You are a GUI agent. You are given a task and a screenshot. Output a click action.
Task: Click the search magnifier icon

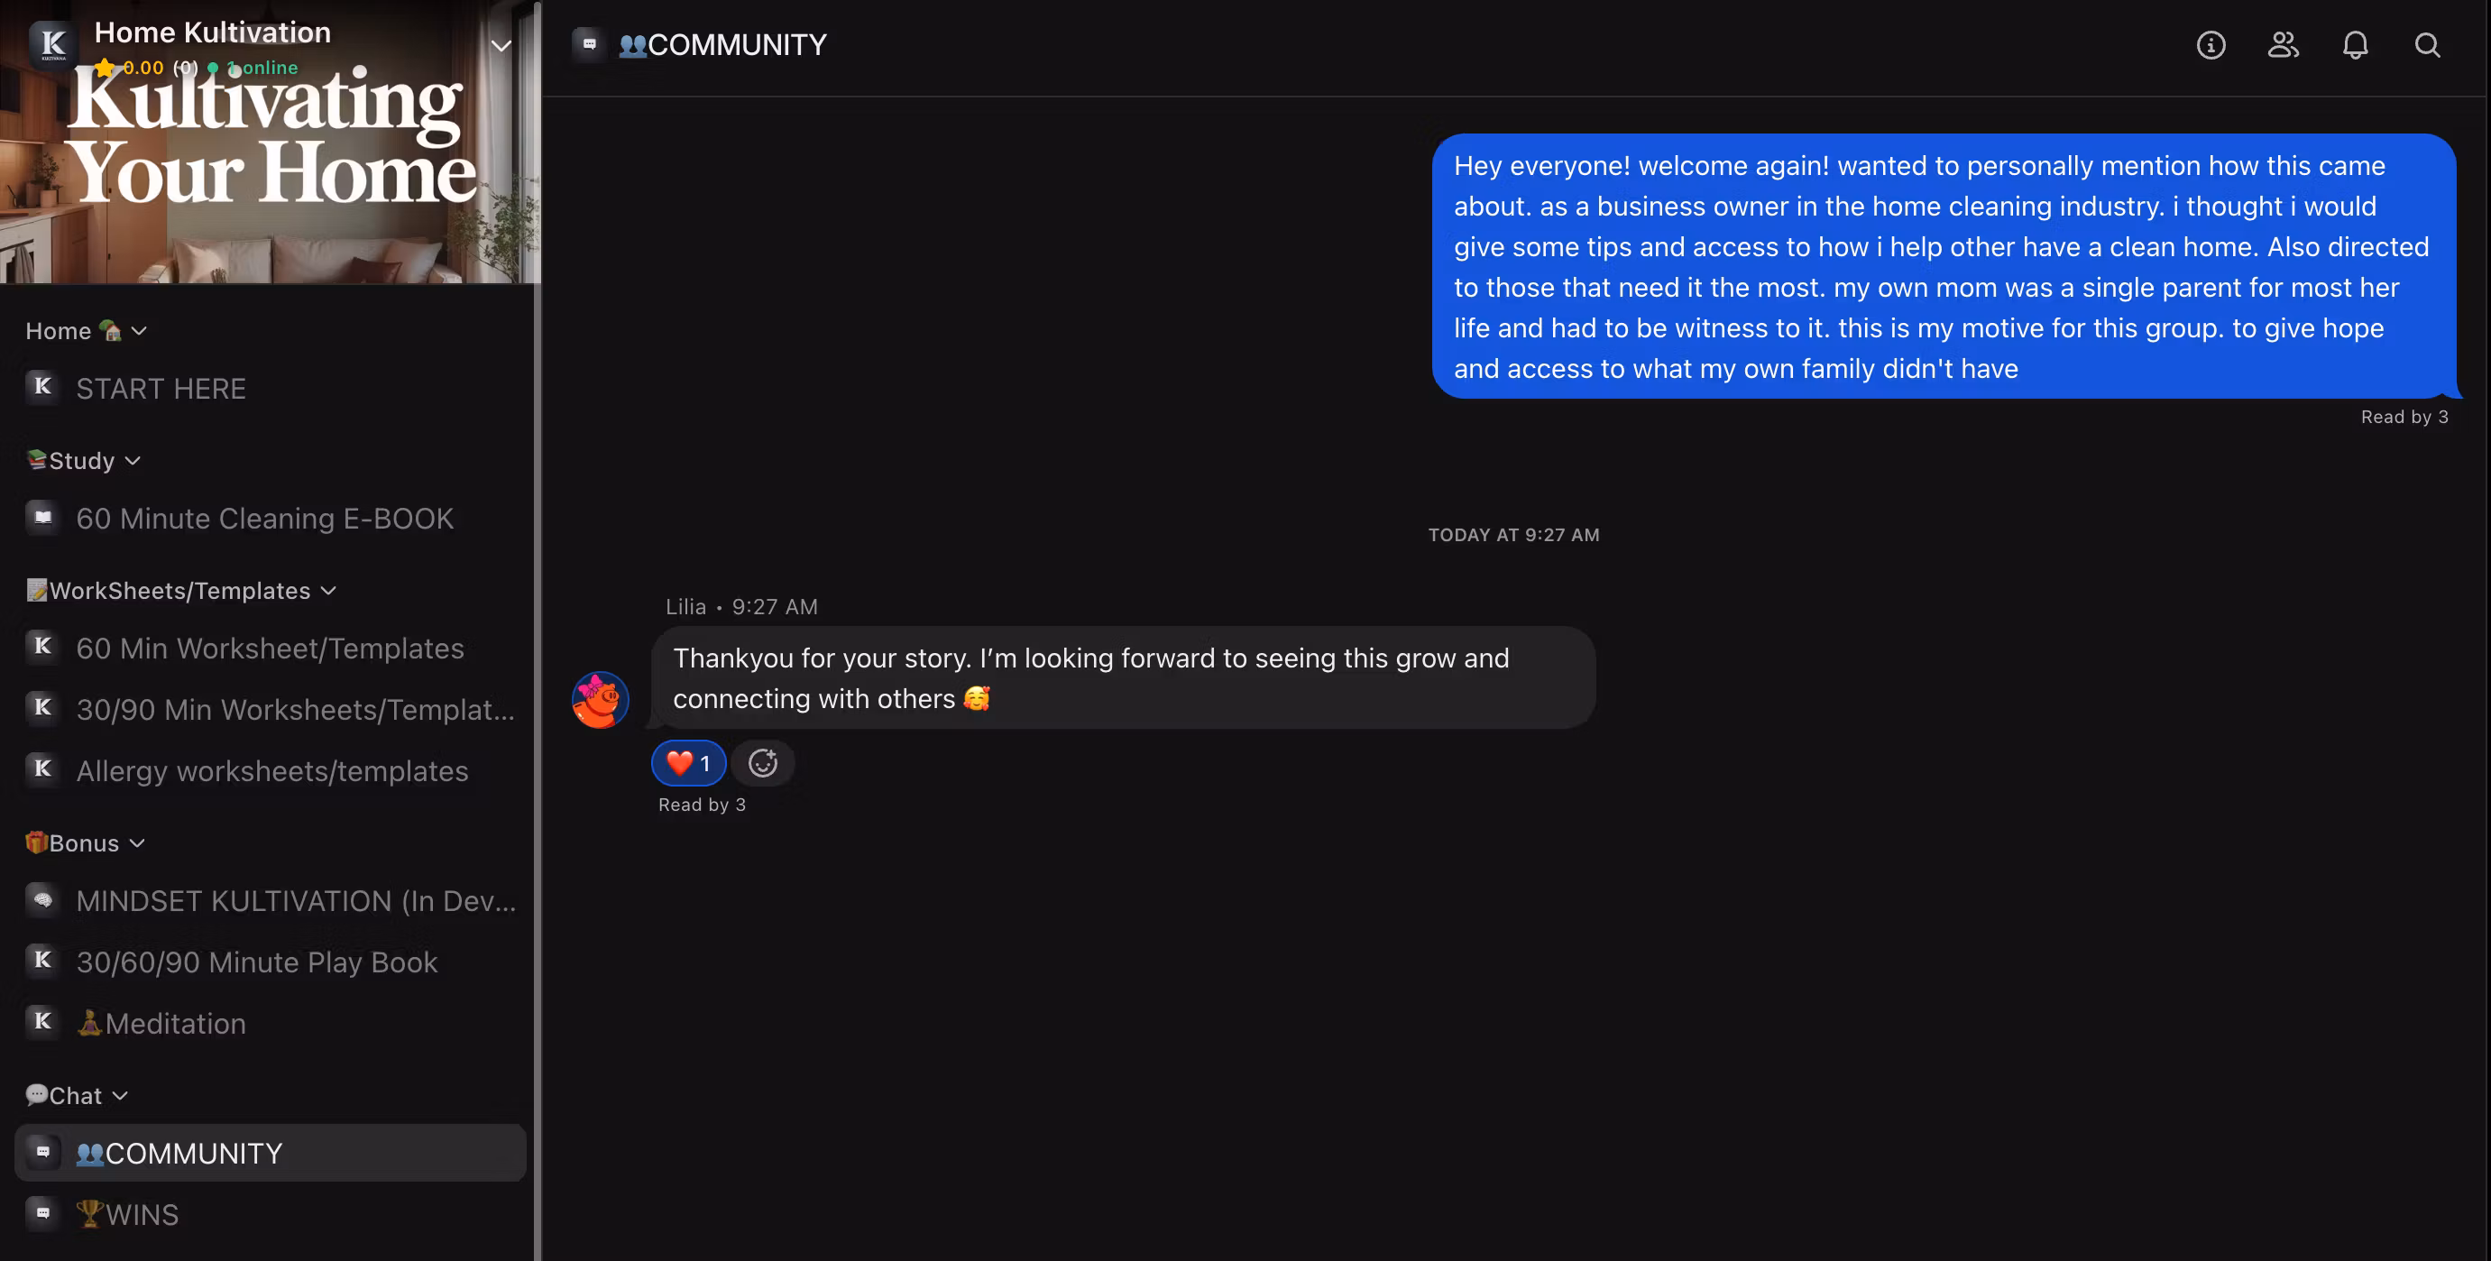[2427, 45]
